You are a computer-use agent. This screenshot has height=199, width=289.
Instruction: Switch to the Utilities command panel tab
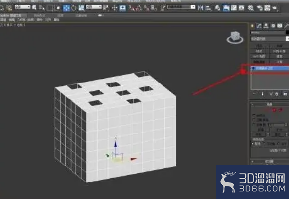coord(287,26)
